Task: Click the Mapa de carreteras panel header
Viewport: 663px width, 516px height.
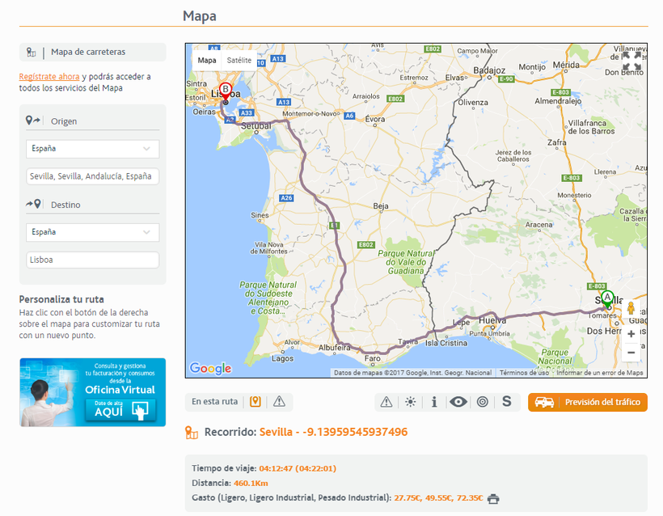Action: click(92, 52)
